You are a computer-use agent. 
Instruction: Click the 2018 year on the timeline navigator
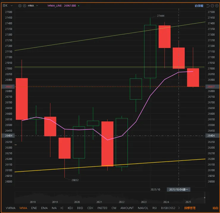33,202
